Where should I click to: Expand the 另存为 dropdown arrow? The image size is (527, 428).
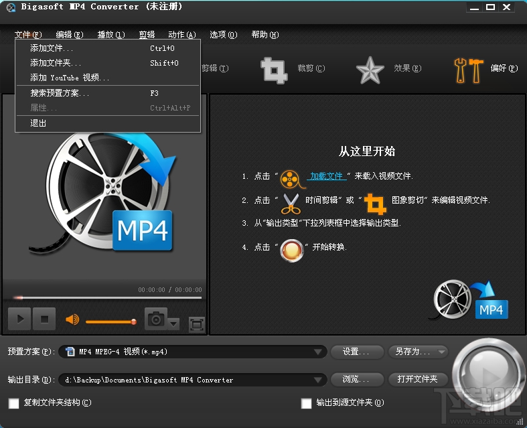click(442, 352)
